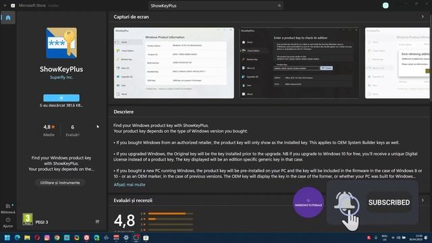Viewport: 432px width, 243px height.
Task: Click the ShowKeyPlus app title text
Action: tap(61, 69)
